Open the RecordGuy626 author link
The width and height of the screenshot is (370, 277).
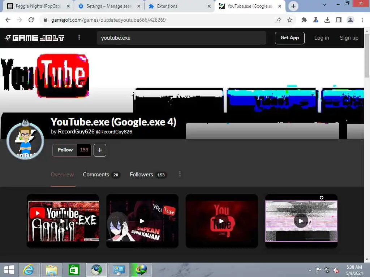point(76,132)
